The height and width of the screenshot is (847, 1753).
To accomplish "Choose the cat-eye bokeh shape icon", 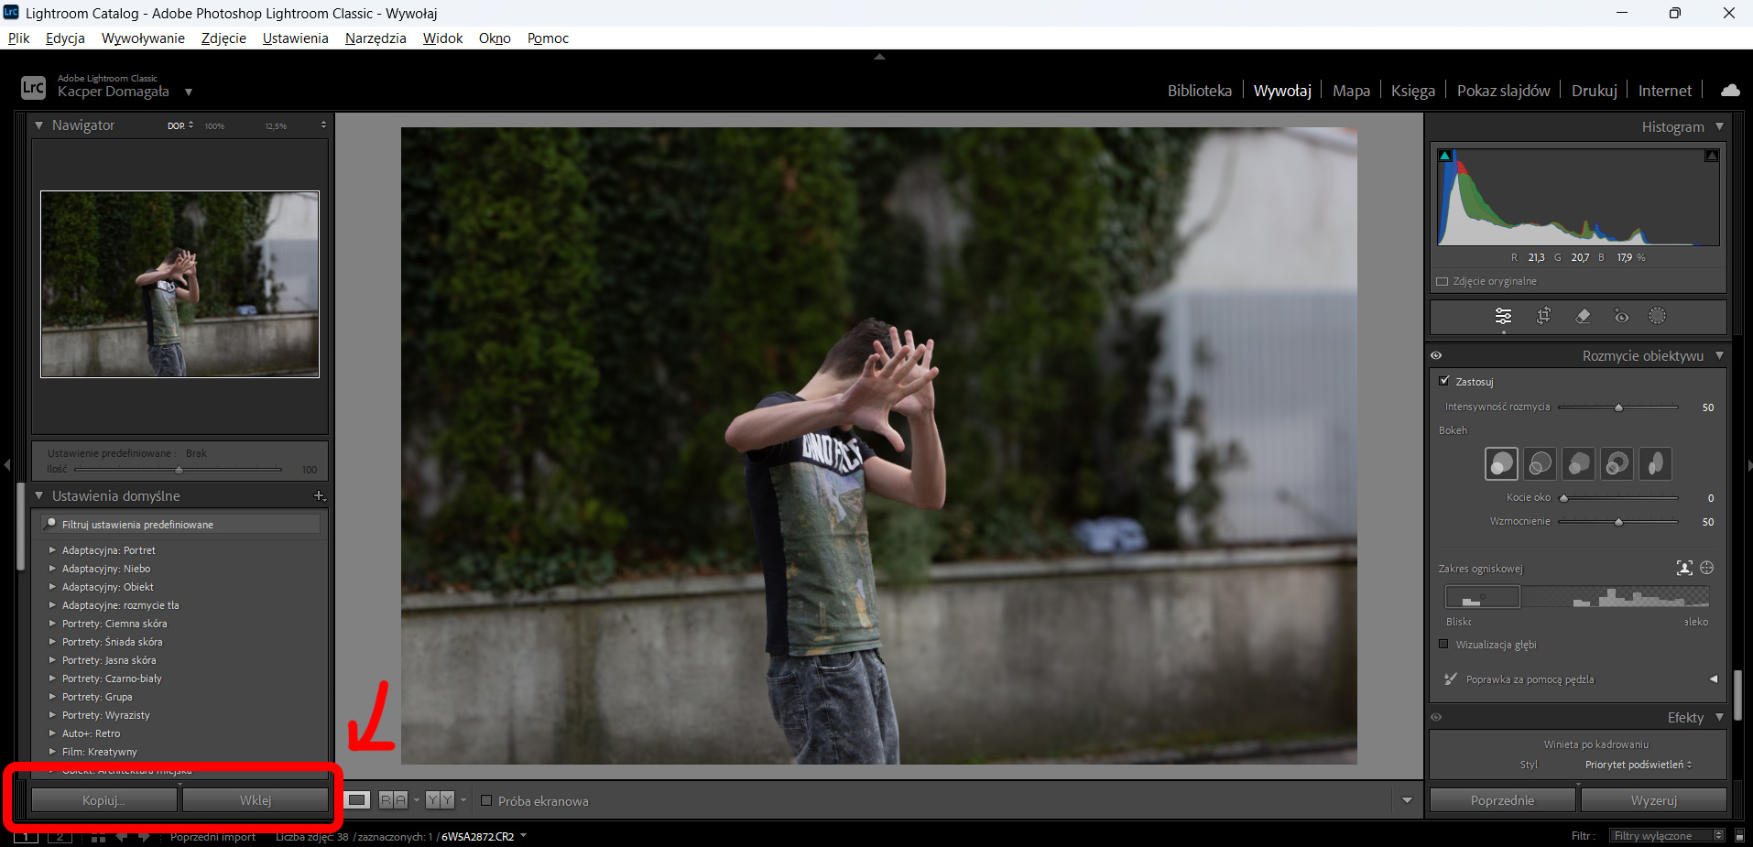I will [1655, 463].
